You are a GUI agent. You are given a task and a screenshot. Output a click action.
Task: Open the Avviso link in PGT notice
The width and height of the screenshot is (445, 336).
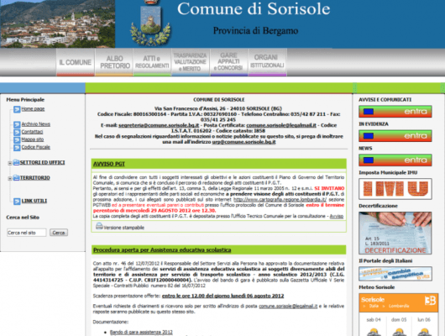[x=337, y=217]
